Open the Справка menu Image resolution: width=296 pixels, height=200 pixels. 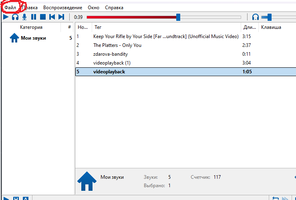(x=114, y=8)
